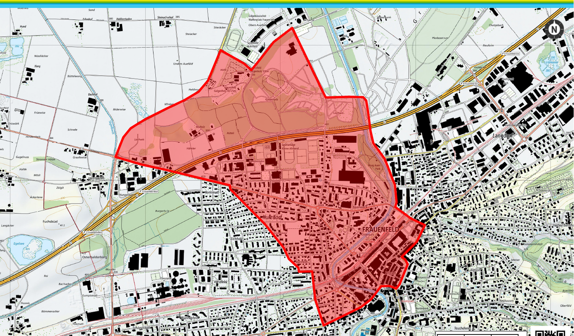Click the FRAUENFELD city label
This screenshot has height=336, width=574.
(380, 229)
